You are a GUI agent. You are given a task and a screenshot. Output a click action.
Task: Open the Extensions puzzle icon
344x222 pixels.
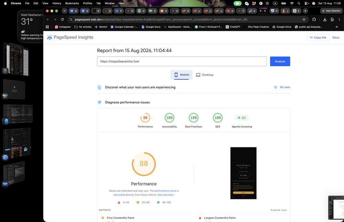click(314, 20)
